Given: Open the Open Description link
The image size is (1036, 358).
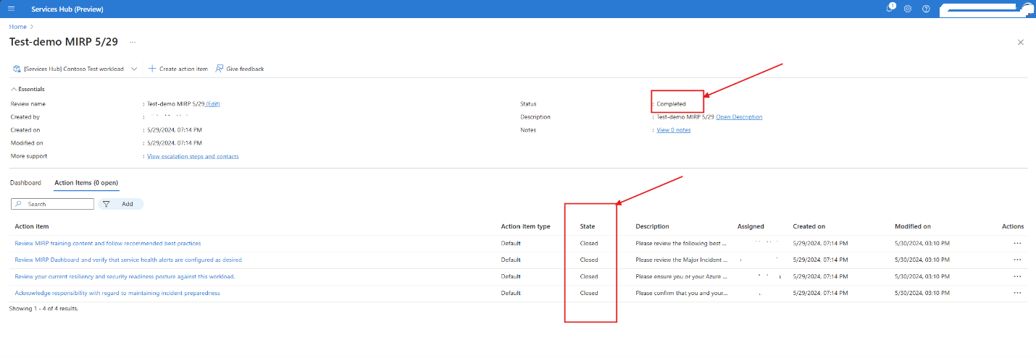Looking at the screenshot, I should [x=739, y=117].
